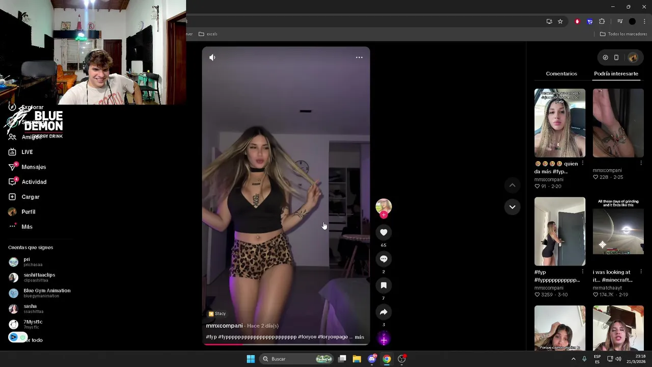Open Task View on the taskbar

point(342,359)
